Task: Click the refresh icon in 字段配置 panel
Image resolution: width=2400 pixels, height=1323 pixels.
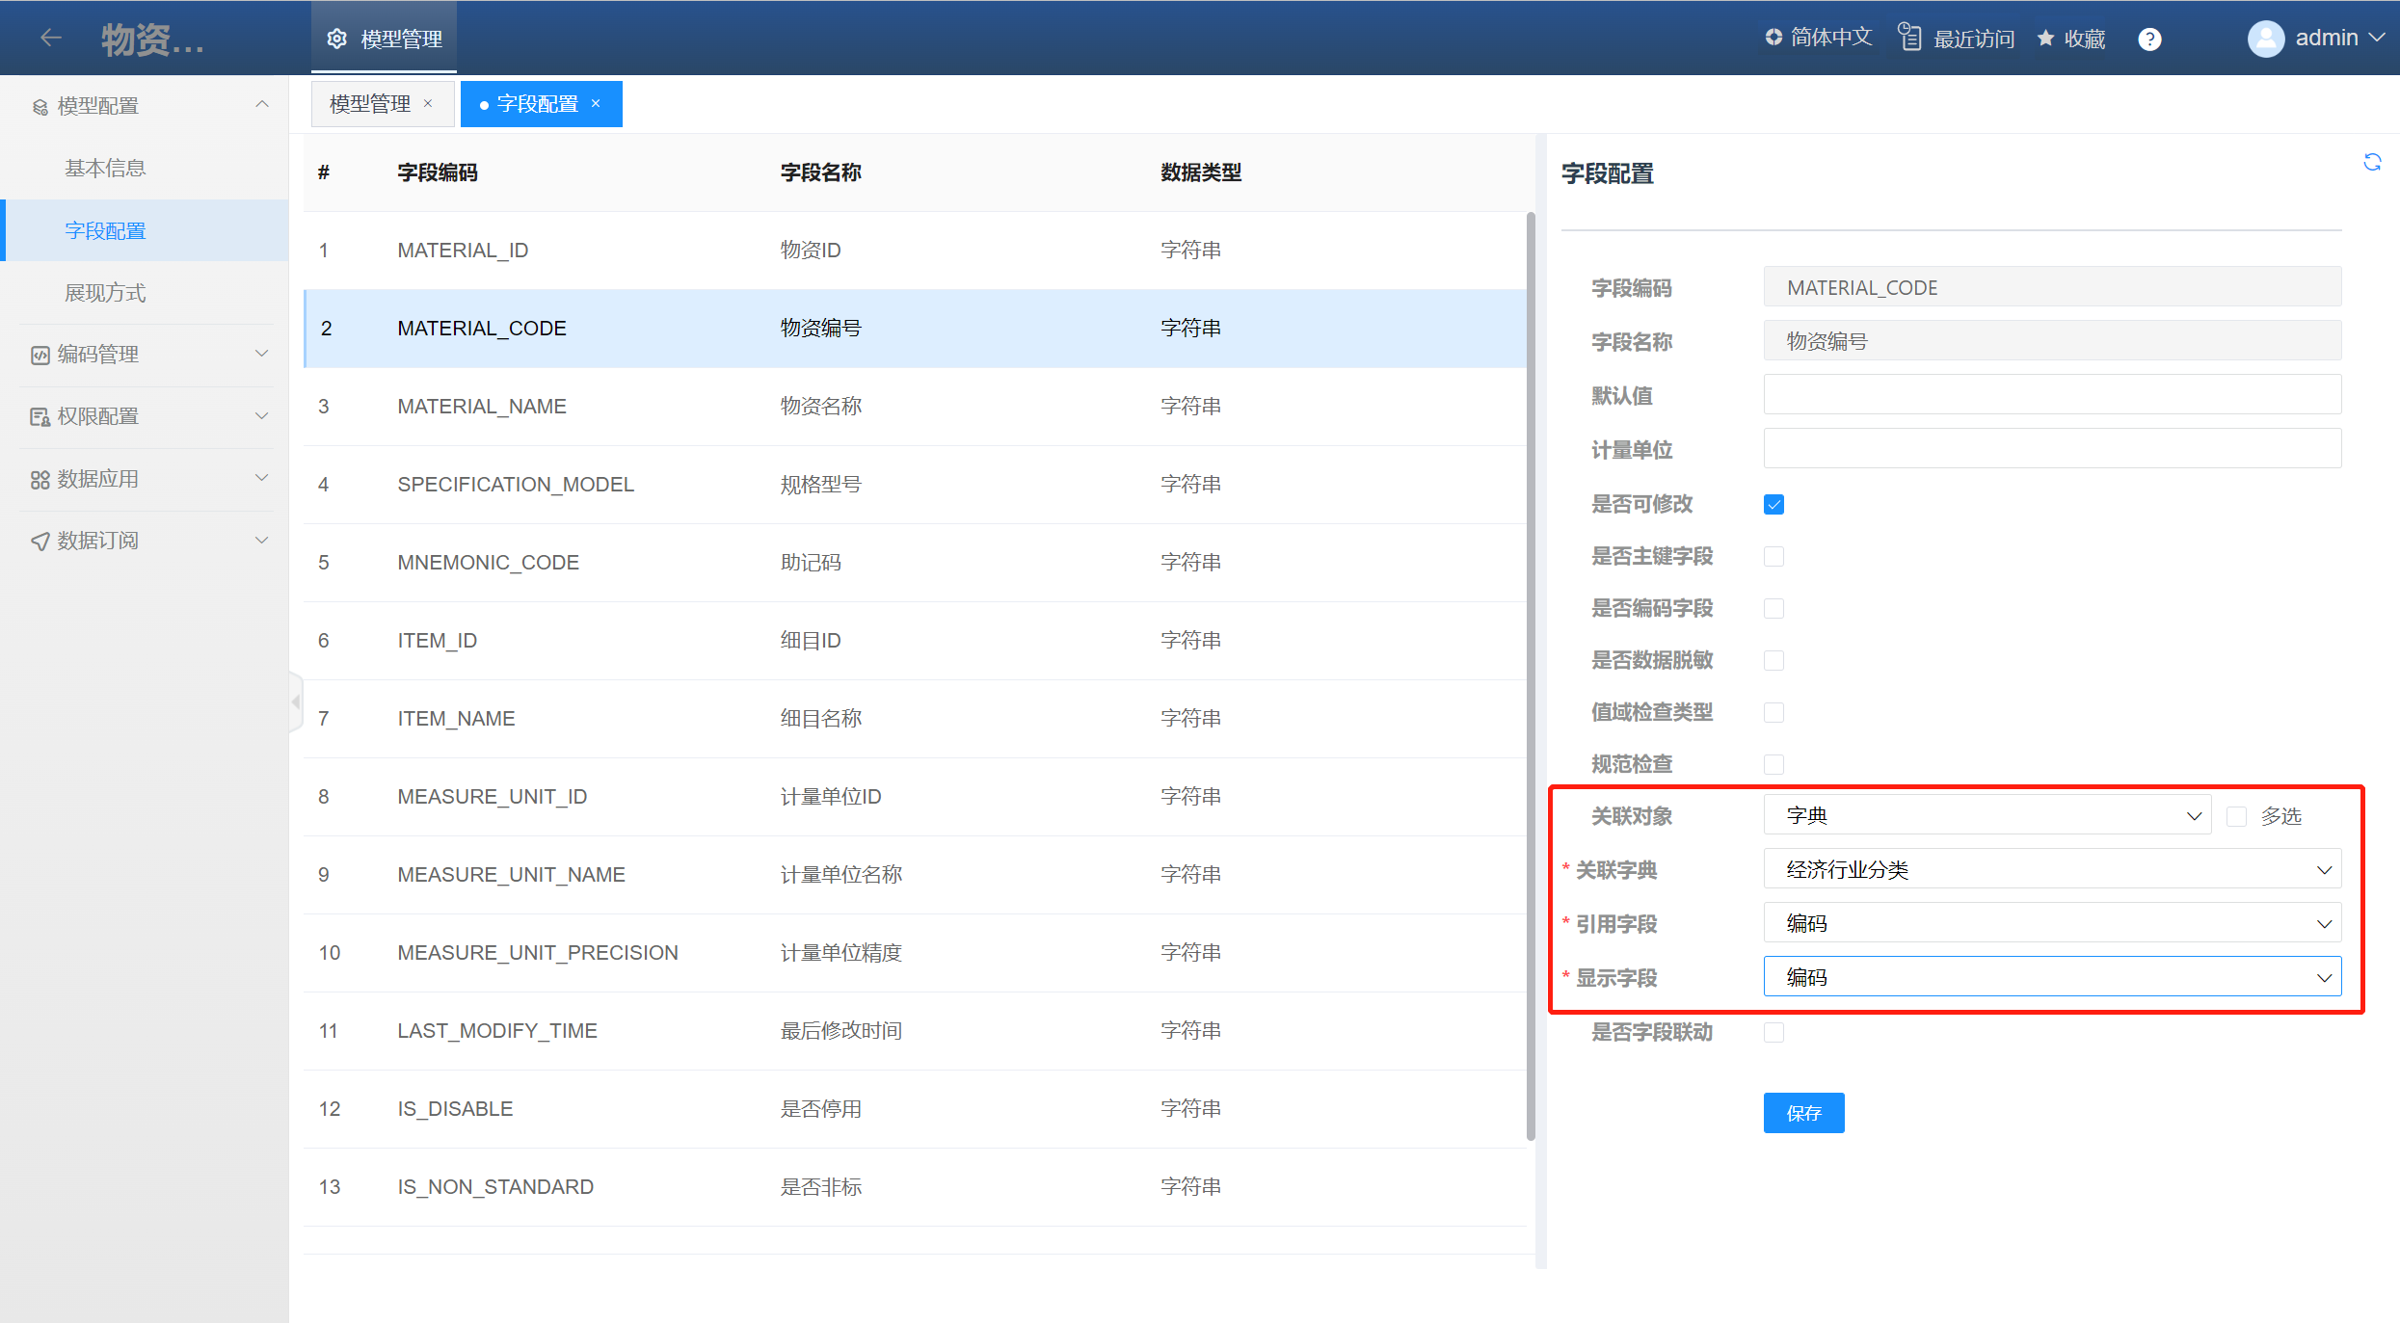Action: pos(2372,162)
